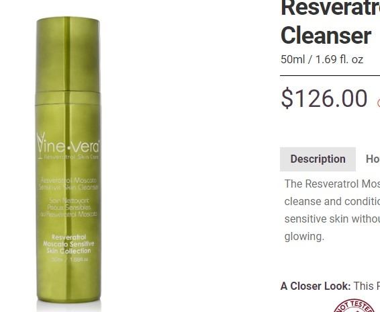Click the 'This P' text after A Closer Look

pyautogui.click(x=367, y=286)
